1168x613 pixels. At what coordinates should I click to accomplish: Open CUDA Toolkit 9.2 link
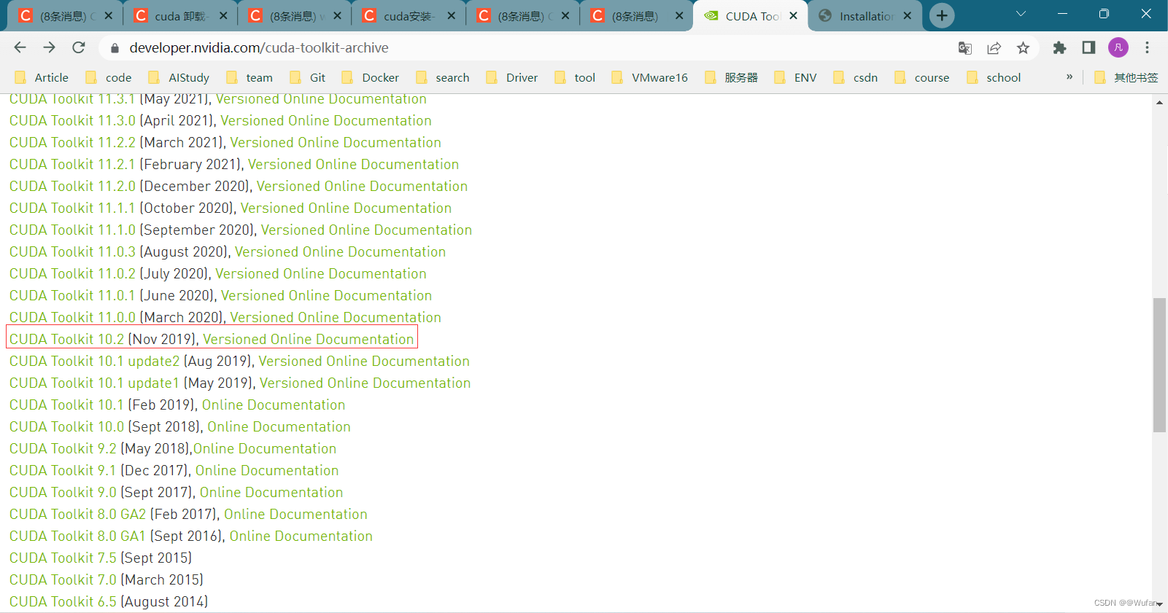pyautogui.click(x=63, y=448)
